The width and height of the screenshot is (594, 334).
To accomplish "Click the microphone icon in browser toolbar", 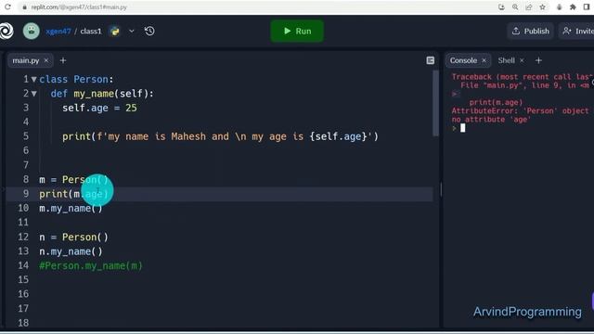I will pos(559,6).
